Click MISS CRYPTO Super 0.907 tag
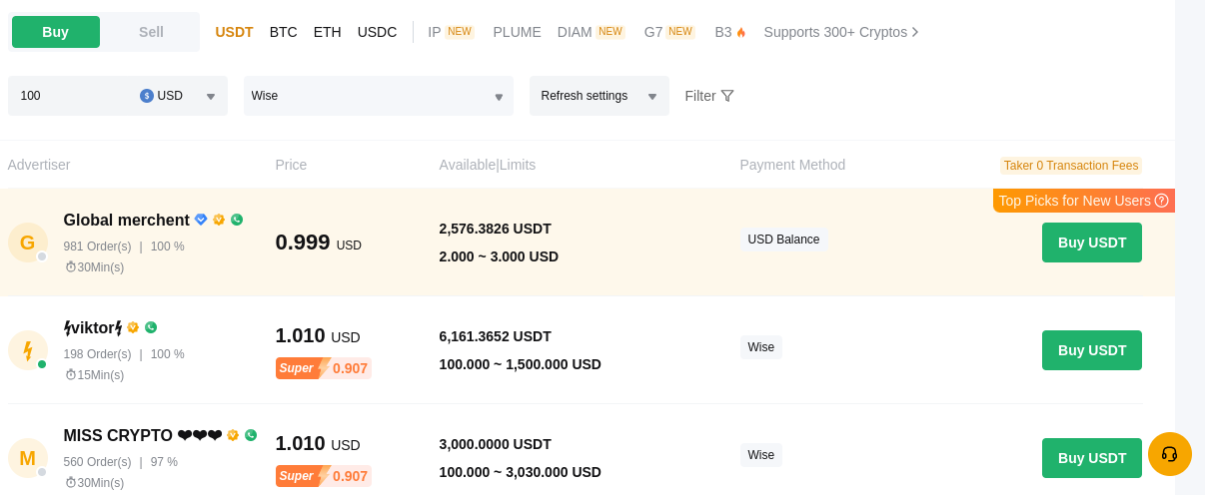1205x495 pixels. point(323,476)
